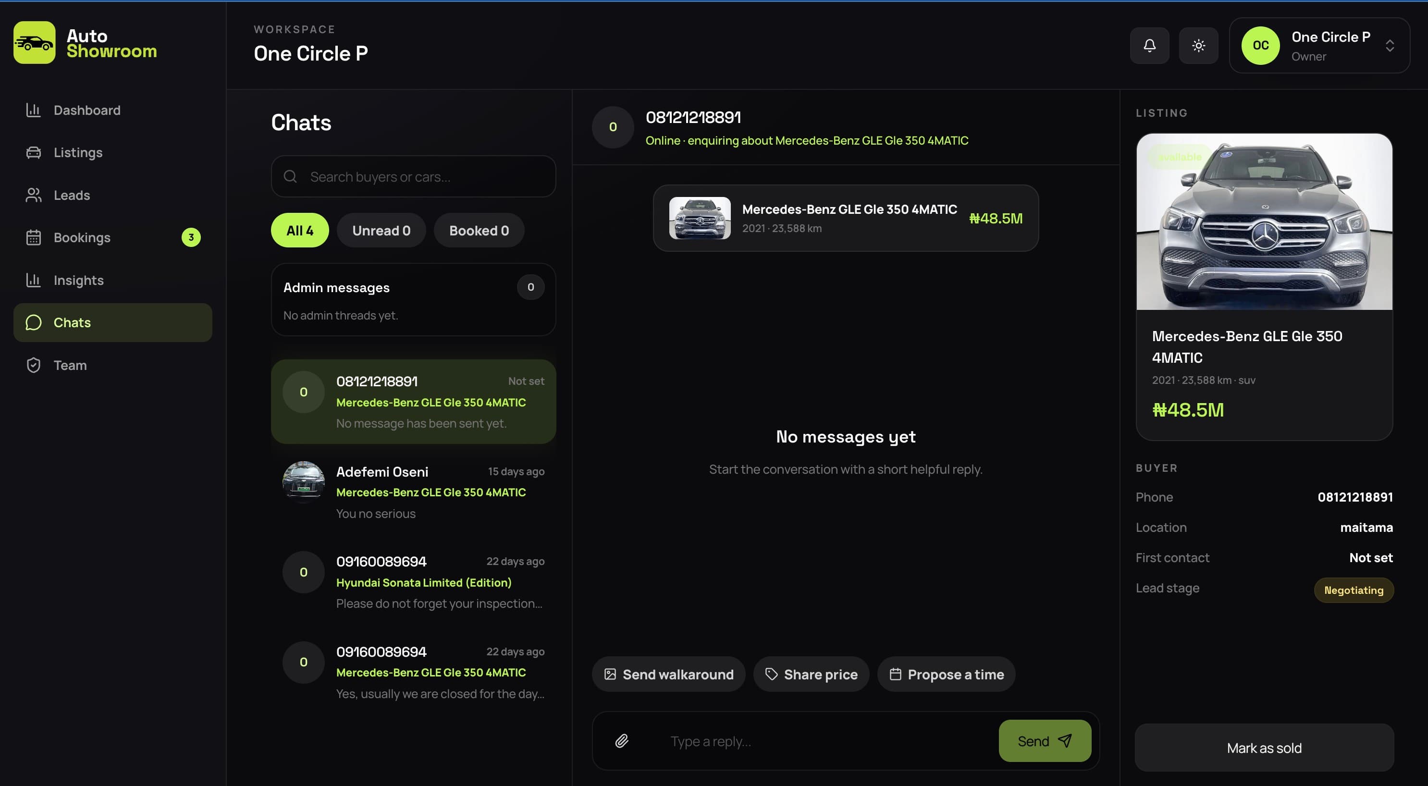This screenshot has width=1428, height=786.
Task: Click the ₦48.5M price in chat card
Action: [x=996, y=219]
